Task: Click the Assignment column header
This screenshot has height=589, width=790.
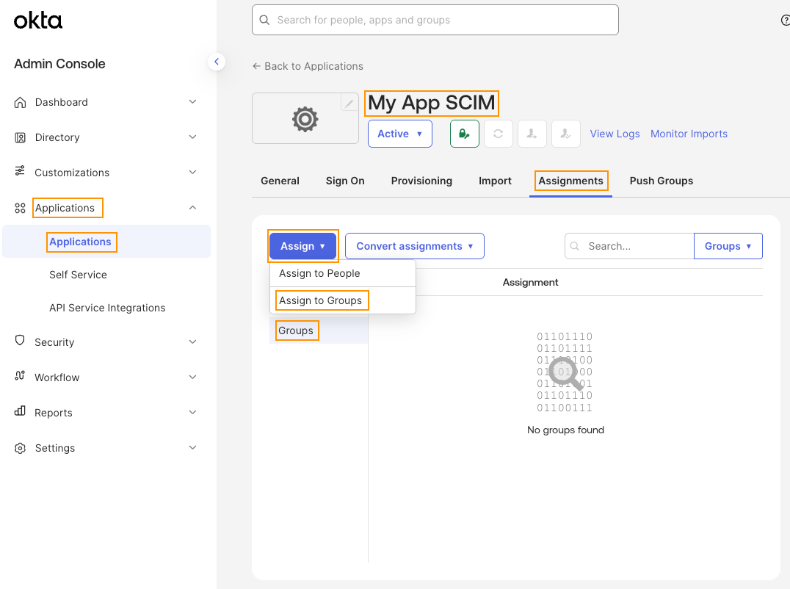Action: (x=531, y=282)
